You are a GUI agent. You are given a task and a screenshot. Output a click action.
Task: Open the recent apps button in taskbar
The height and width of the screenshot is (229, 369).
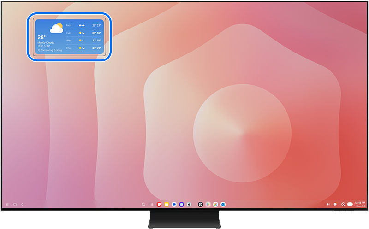(8, 204)
